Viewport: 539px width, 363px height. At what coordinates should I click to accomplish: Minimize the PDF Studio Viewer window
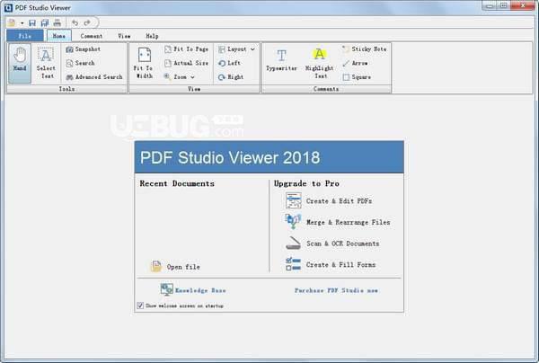(490, 5)
